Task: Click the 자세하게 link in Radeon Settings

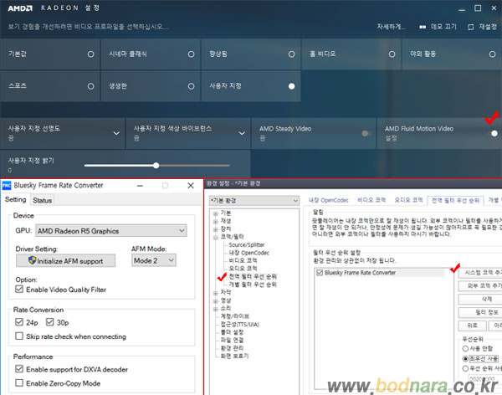Action: pos(391,27)
